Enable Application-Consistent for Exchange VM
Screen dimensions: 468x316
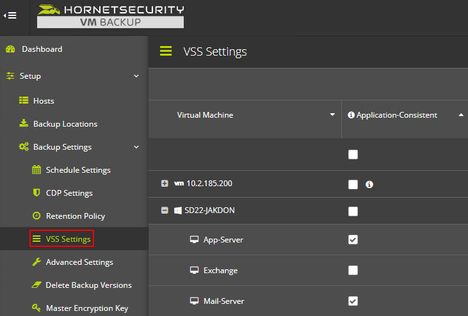353,271
